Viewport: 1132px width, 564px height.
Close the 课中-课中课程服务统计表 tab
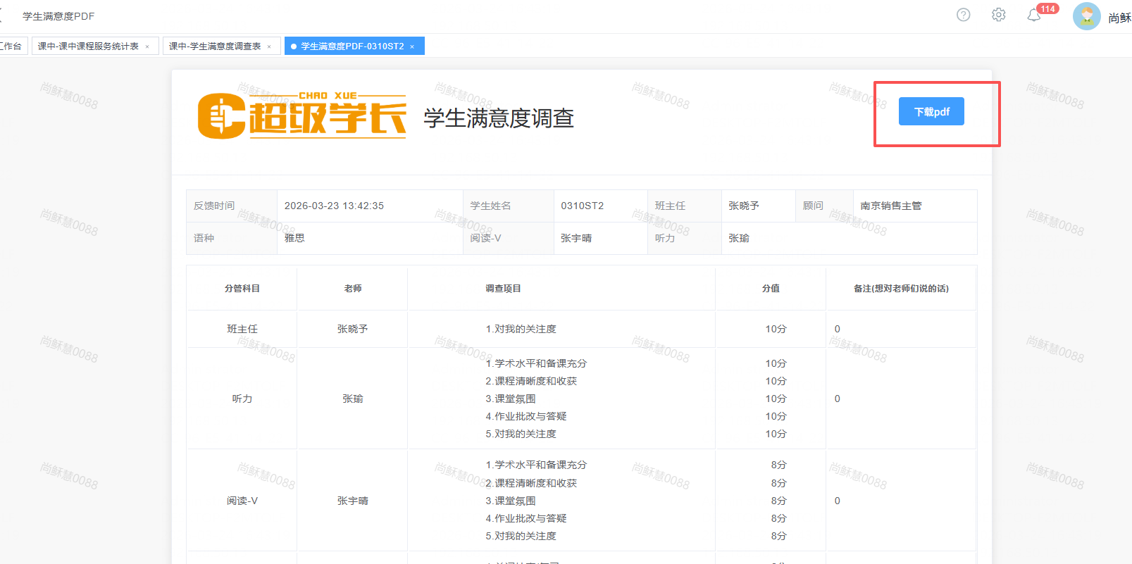pos(147,46)
